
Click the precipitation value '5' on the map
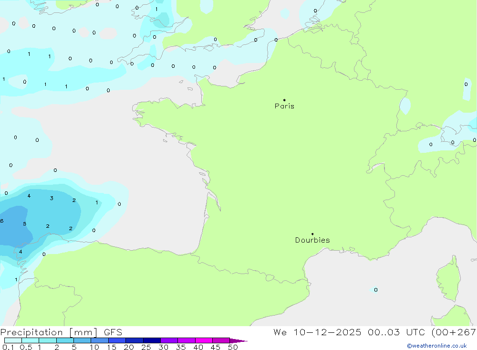[x=25, y=224]
